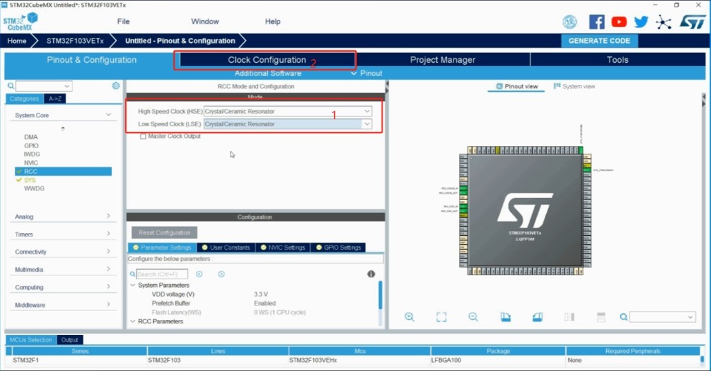Zoom out of the chip pinout view

473,317
